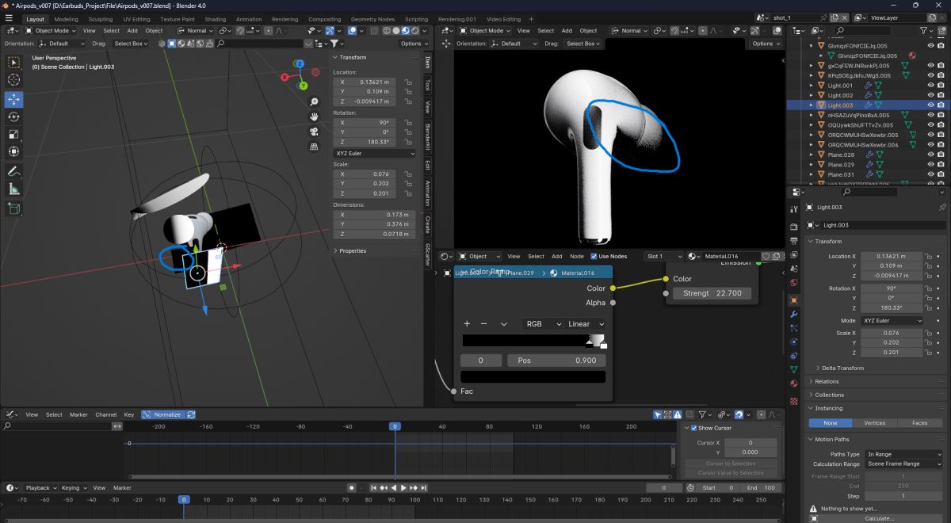
Task: Hide Light.003 in viewport via eye icon
Action: click(930, 105)
